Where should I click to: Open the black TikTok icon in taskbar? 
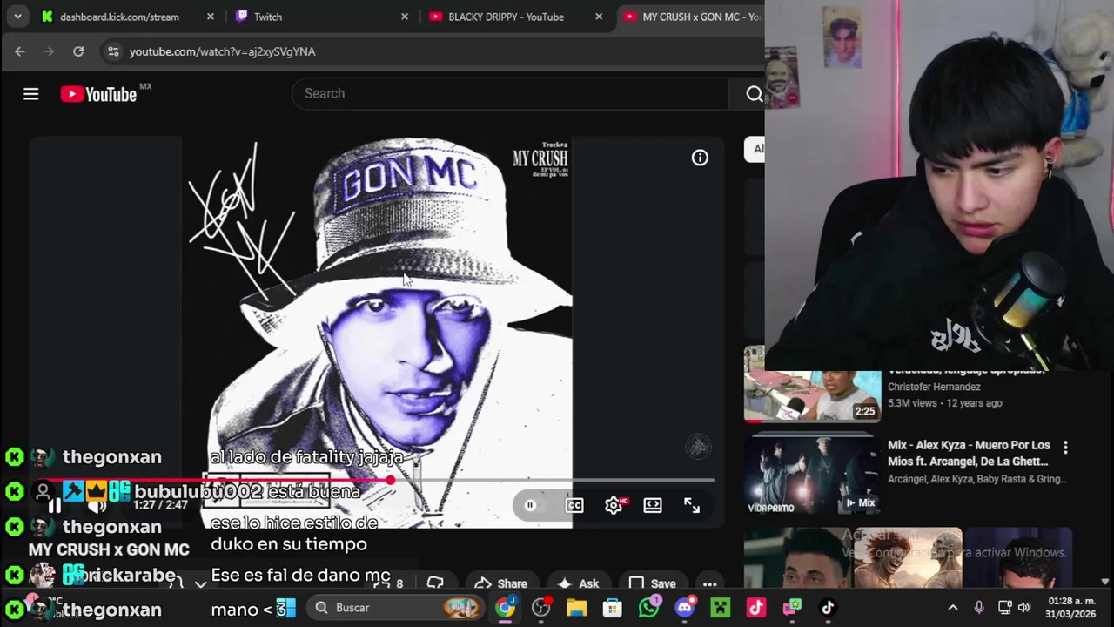coord(828,608)
